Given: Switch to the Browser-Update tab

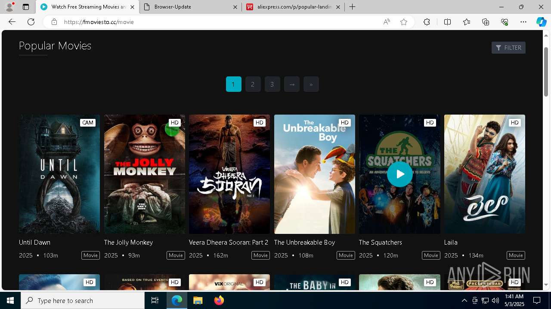Looking at the screenshot, I should 191,7.
